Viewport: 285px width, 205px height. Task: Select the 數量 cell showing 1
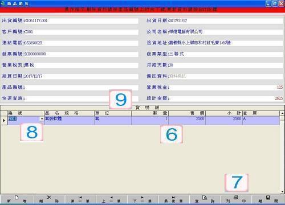tap(150, 120)
